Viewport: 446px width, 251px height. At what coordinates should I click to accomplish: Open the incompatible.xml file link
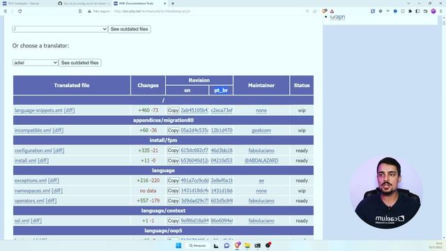click(x=33, y=130)
